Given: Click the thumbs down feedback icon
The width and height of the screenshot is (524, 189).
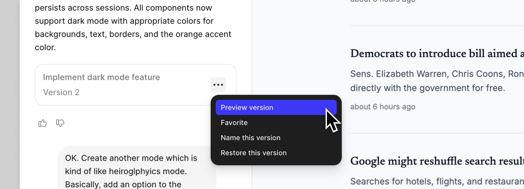Looking at the screenshot, I should click(x=60, y=123).
